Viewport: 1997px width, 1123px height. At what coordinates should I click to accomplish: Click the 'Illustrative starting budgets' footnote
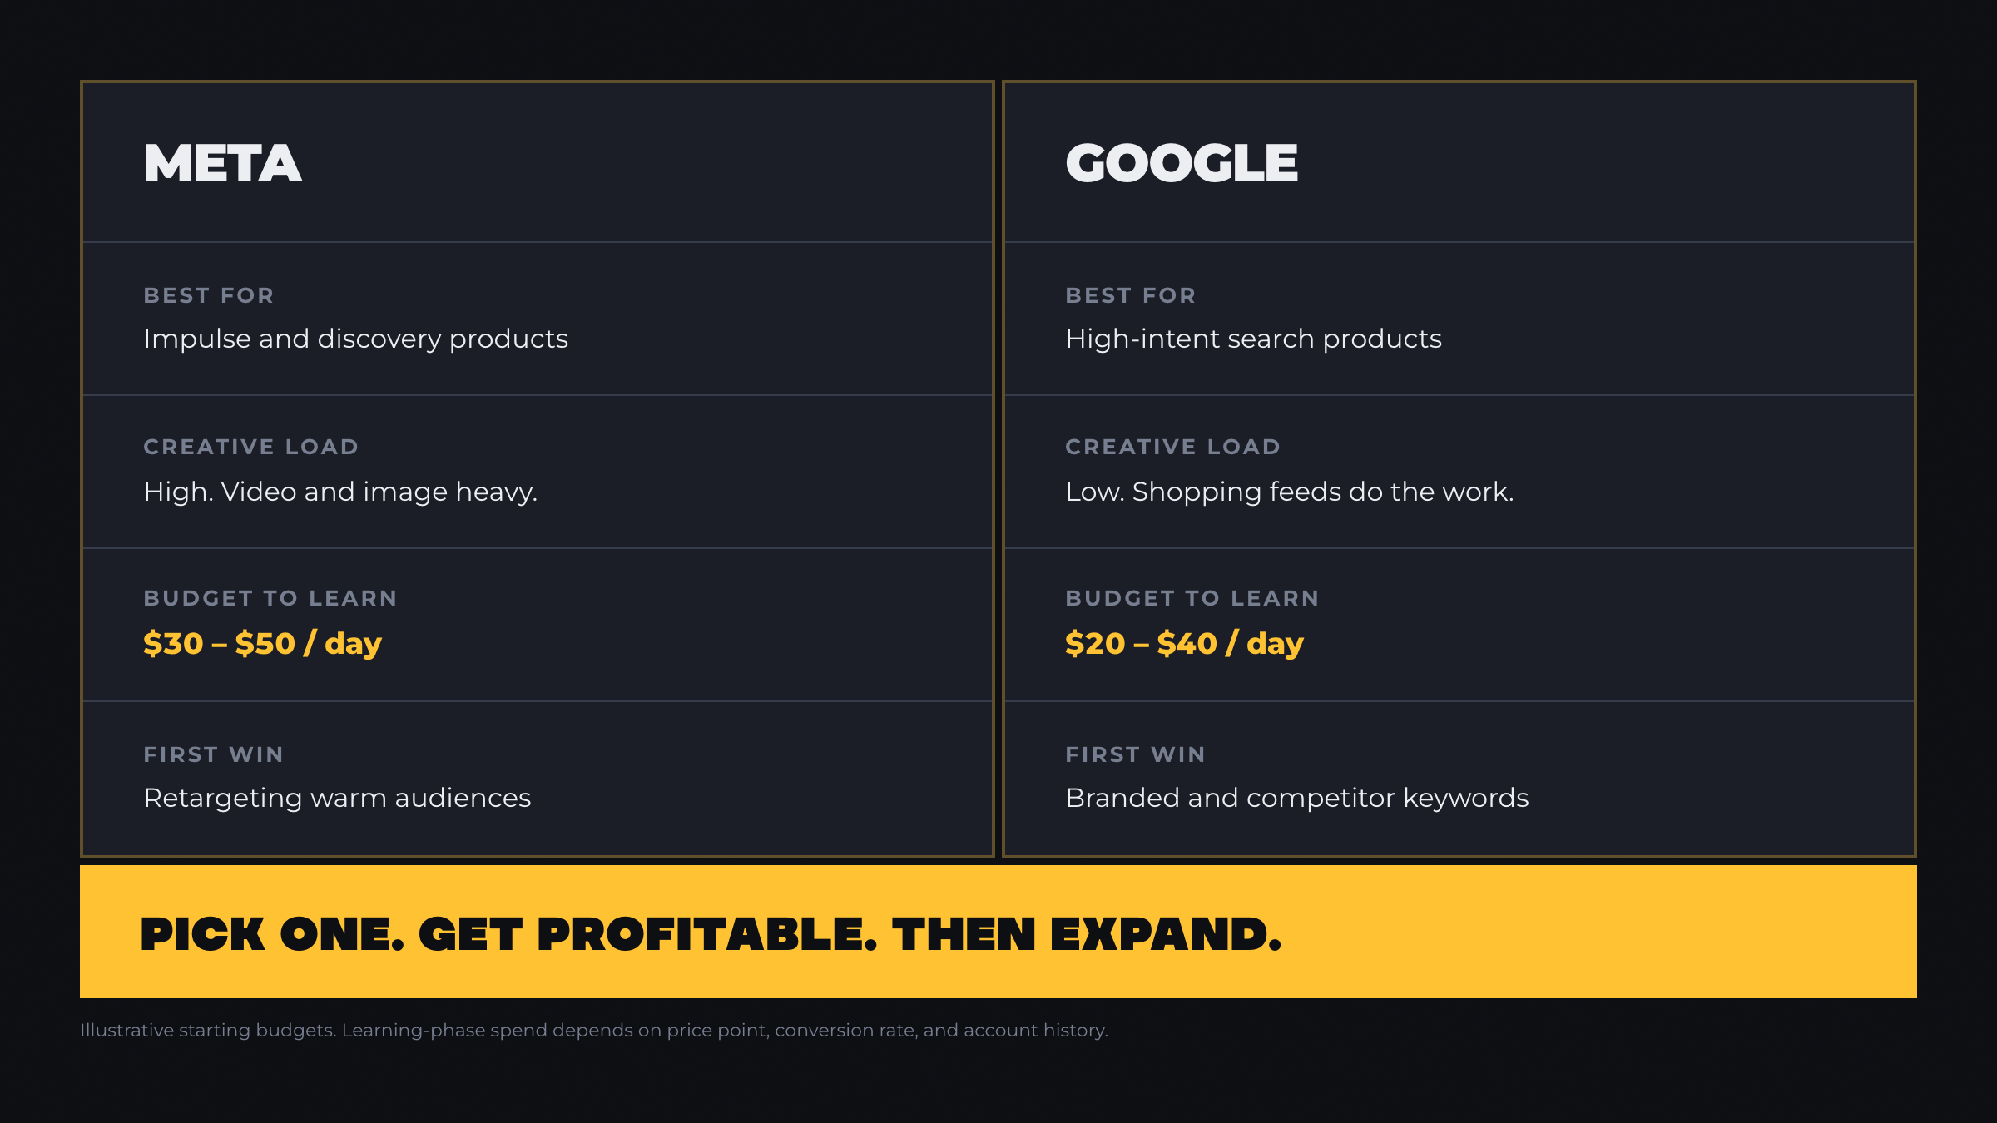click(594, 1030)
